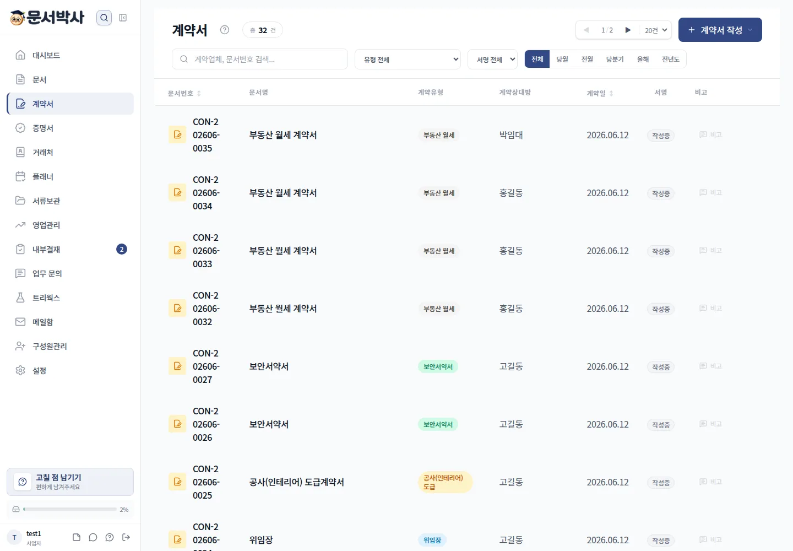Click the storage usage progress bar showing 2%
The height and width of the screenshot is (551, 793).
70,509
